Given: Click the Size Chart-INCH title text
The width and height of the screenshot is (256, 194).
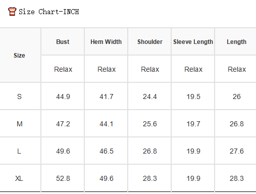Looking at the screenshot, I should [x=48, y=12].
